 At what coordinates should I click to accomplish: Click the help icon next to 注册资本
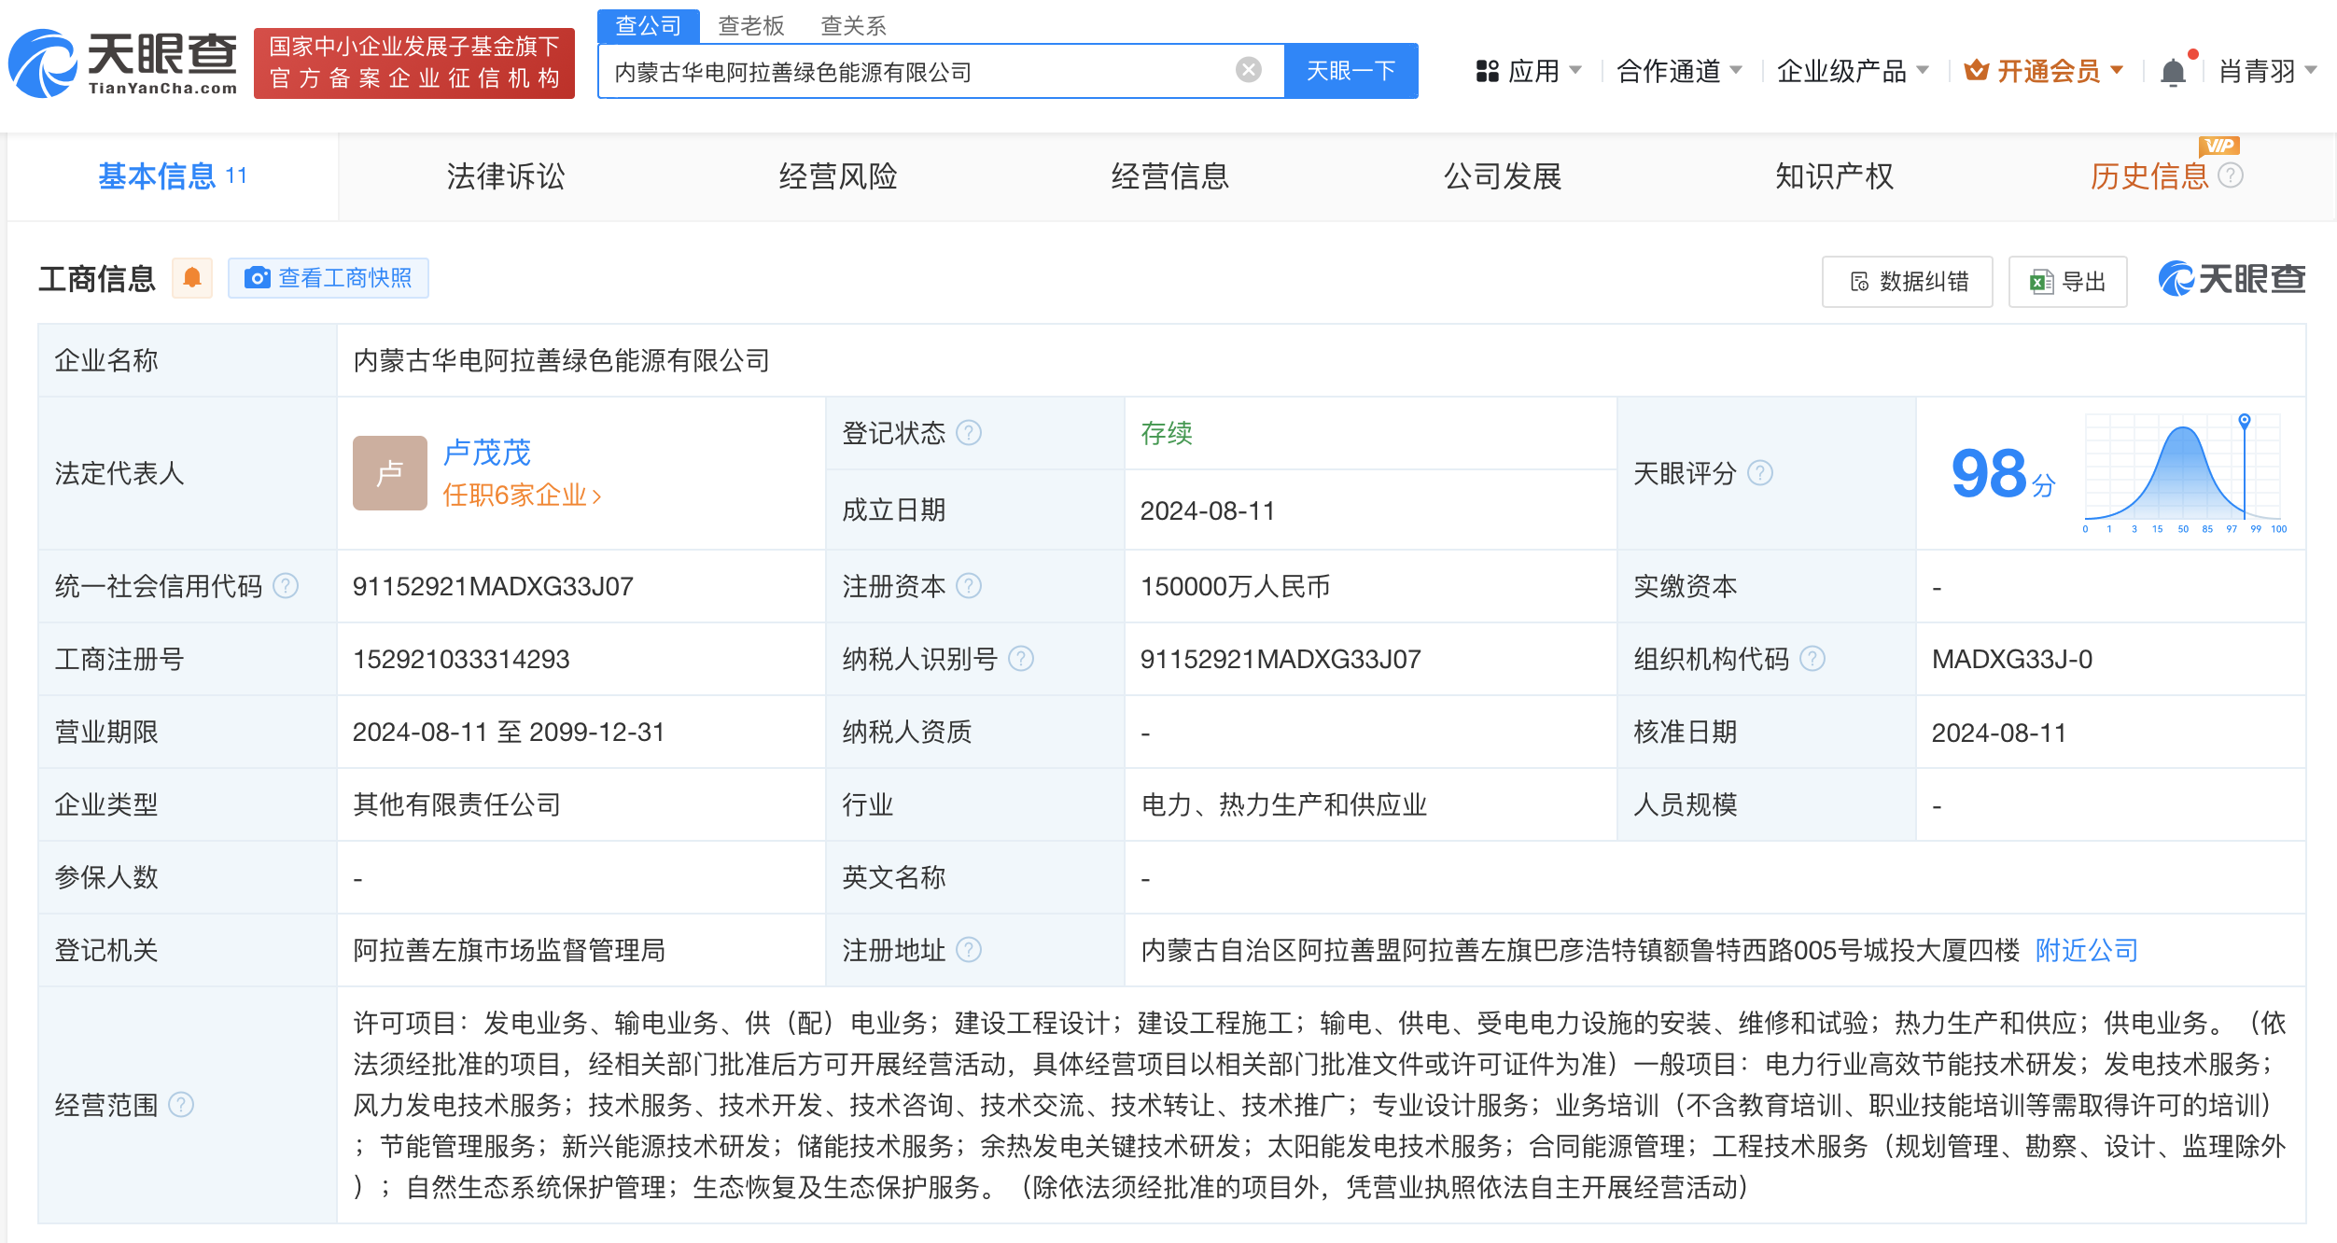[971, 586]
